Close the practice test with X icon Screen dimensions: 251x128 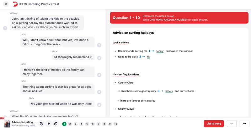click(6, 4)
